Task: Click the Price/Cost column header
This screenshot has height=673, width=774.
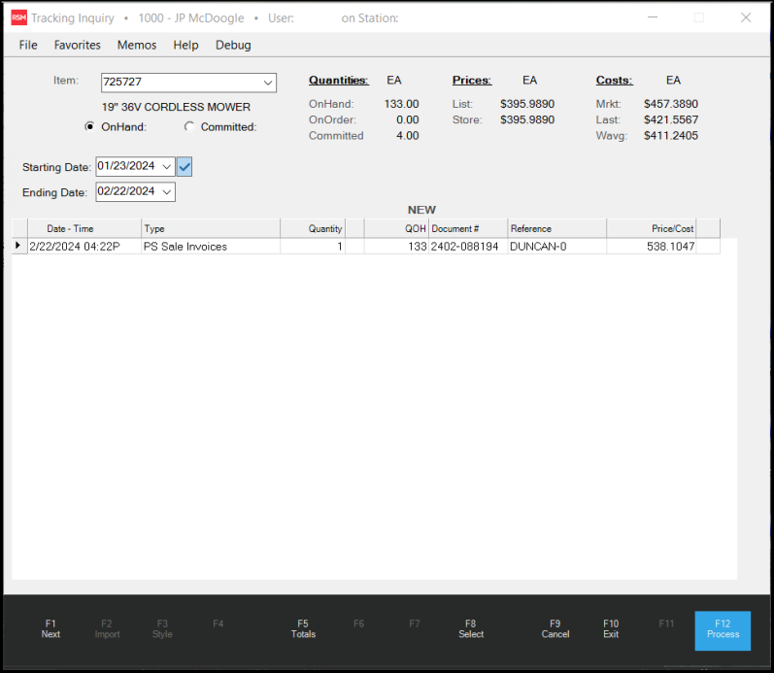Action: [652, 228]
